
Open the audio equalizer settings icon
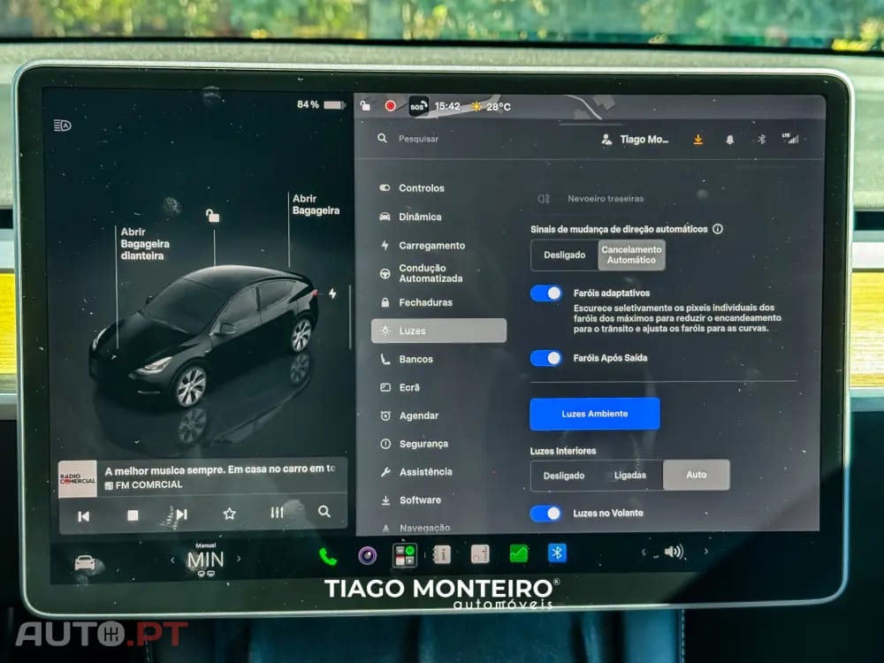tap(277, 513)
